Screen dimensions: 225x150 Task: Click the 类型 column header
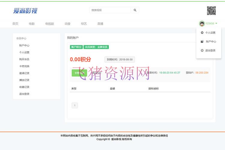(x=74, y=89)
